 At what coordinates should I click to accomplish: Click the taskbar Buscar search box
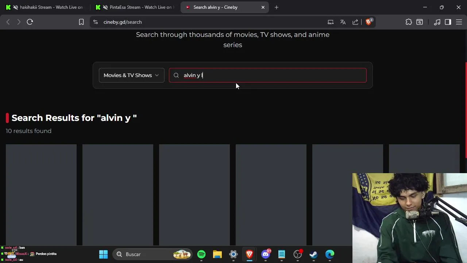click(x=153, y=254)
